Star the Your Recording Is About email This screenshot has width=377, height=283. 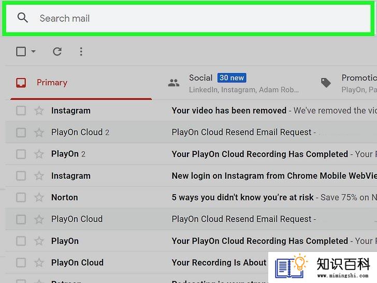pos(39,263)
